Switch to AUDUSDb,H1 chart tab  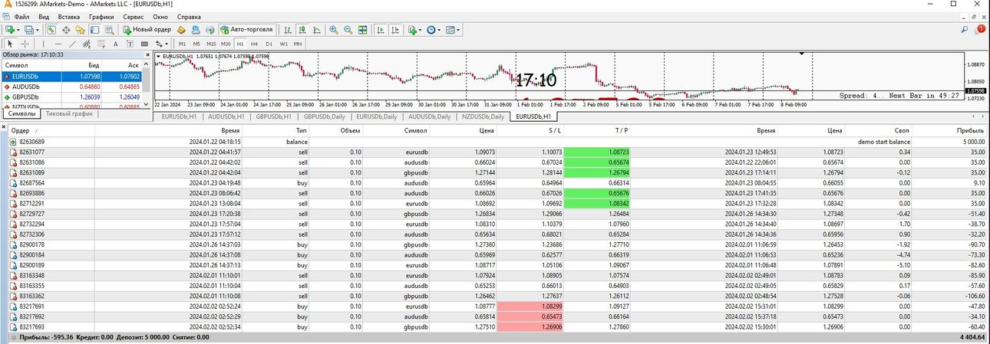(x=226, y=116)
